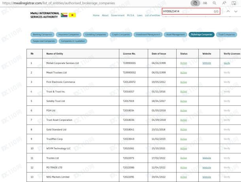Switch to Banking Companies tab
Image resolution: width=241 pixels, height=182 pixels.
42,35
